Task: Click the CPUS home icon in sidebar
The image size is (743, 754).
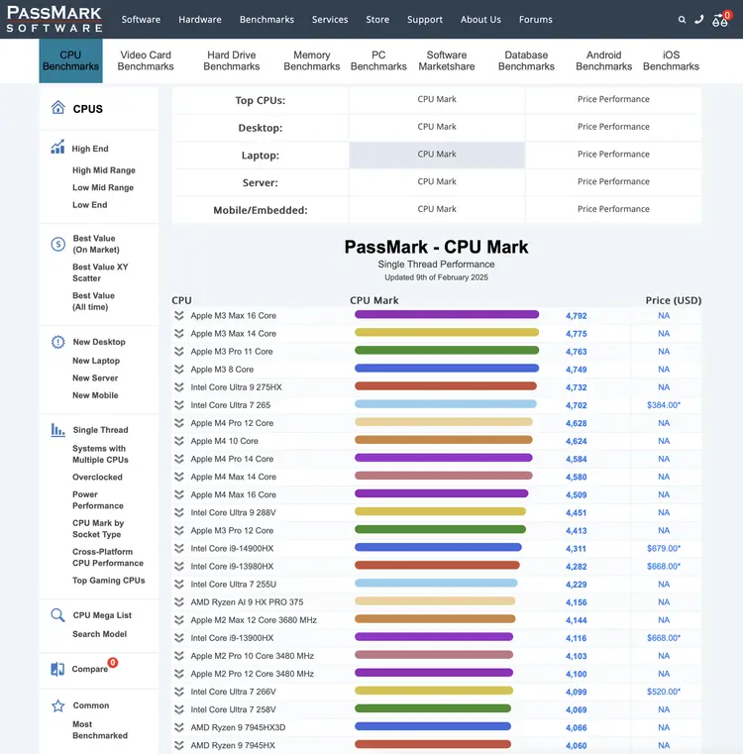Action: tap(58, 108)
